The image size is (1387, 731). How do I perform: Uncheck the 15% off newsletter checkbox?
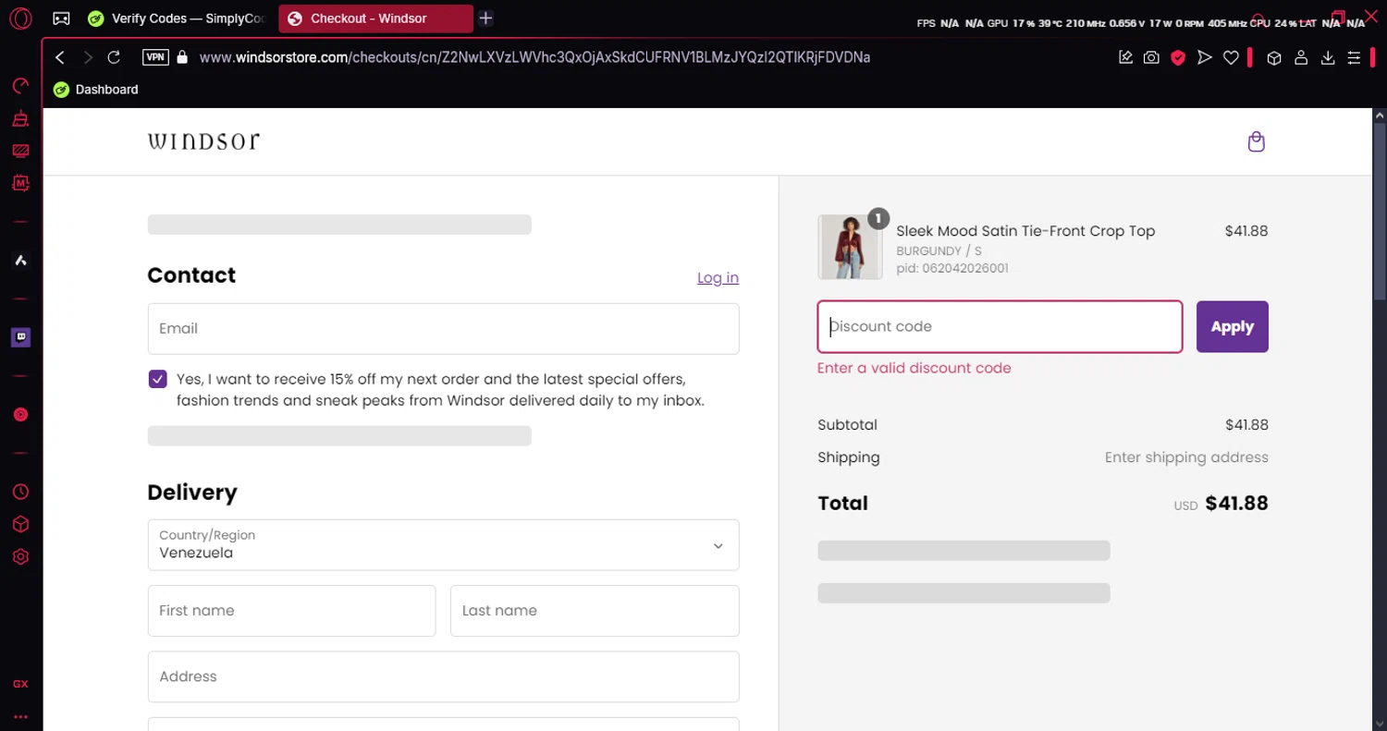pyautogui.click(x=157, y=379)
